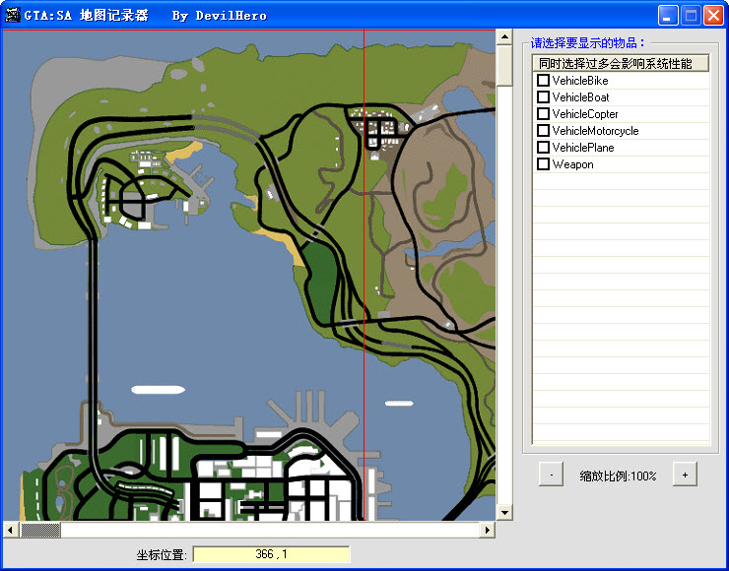729x571 pixels.
Task: Enable VehiclePlane display checkbox
Action: pyautogui.click(x=543, y=148)
